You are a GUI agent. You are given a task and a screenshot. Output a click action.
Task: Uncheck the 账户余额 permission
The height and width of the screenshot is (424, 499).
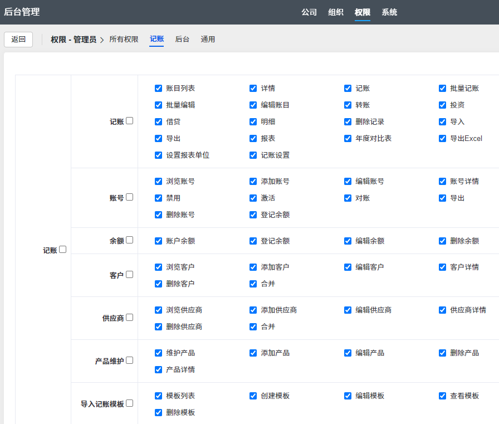[x=159, y=241]
